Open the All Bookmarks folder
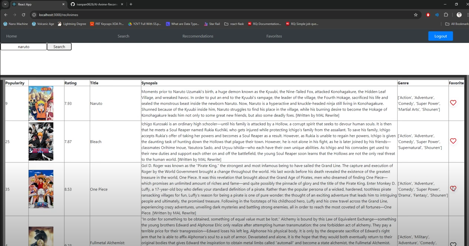469x246 pixels. (457, 24)
